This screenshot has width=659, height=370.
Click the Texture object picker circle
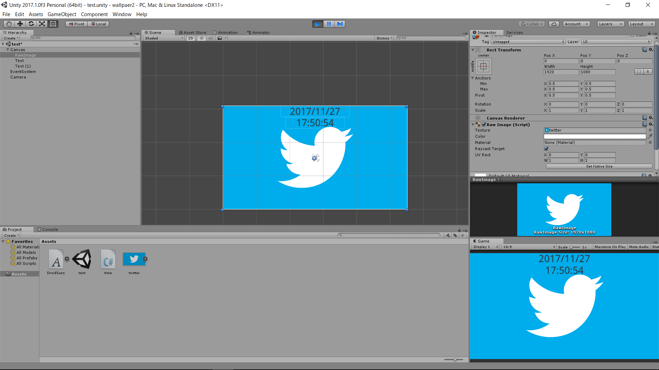(650, 130)
